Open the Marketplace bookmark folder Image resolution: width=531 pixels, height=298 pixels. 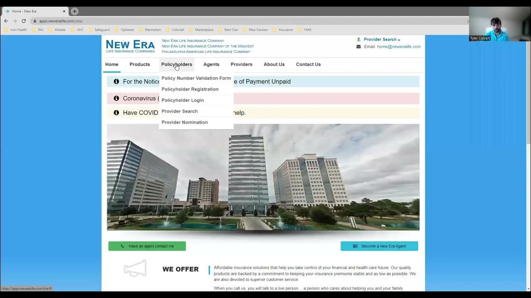pos(201,30)
